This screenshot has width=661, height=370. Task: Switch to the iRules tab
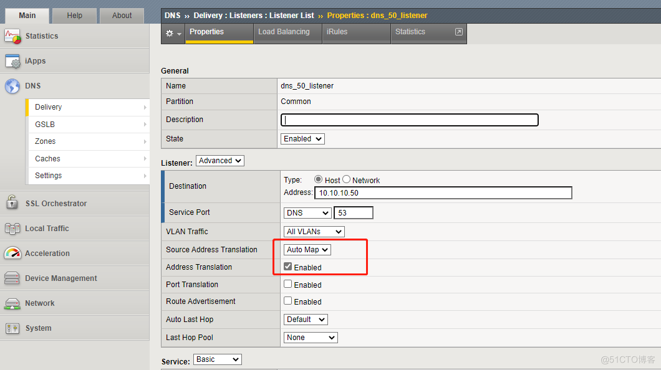click(337, 32)
